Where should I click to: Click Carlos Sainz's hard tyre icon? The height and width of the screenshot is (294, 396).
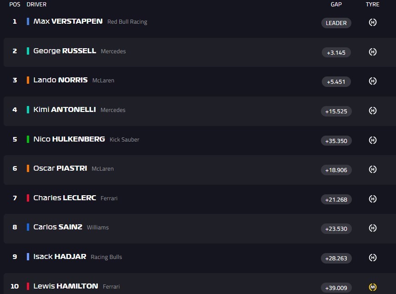[x=372, y=228]
